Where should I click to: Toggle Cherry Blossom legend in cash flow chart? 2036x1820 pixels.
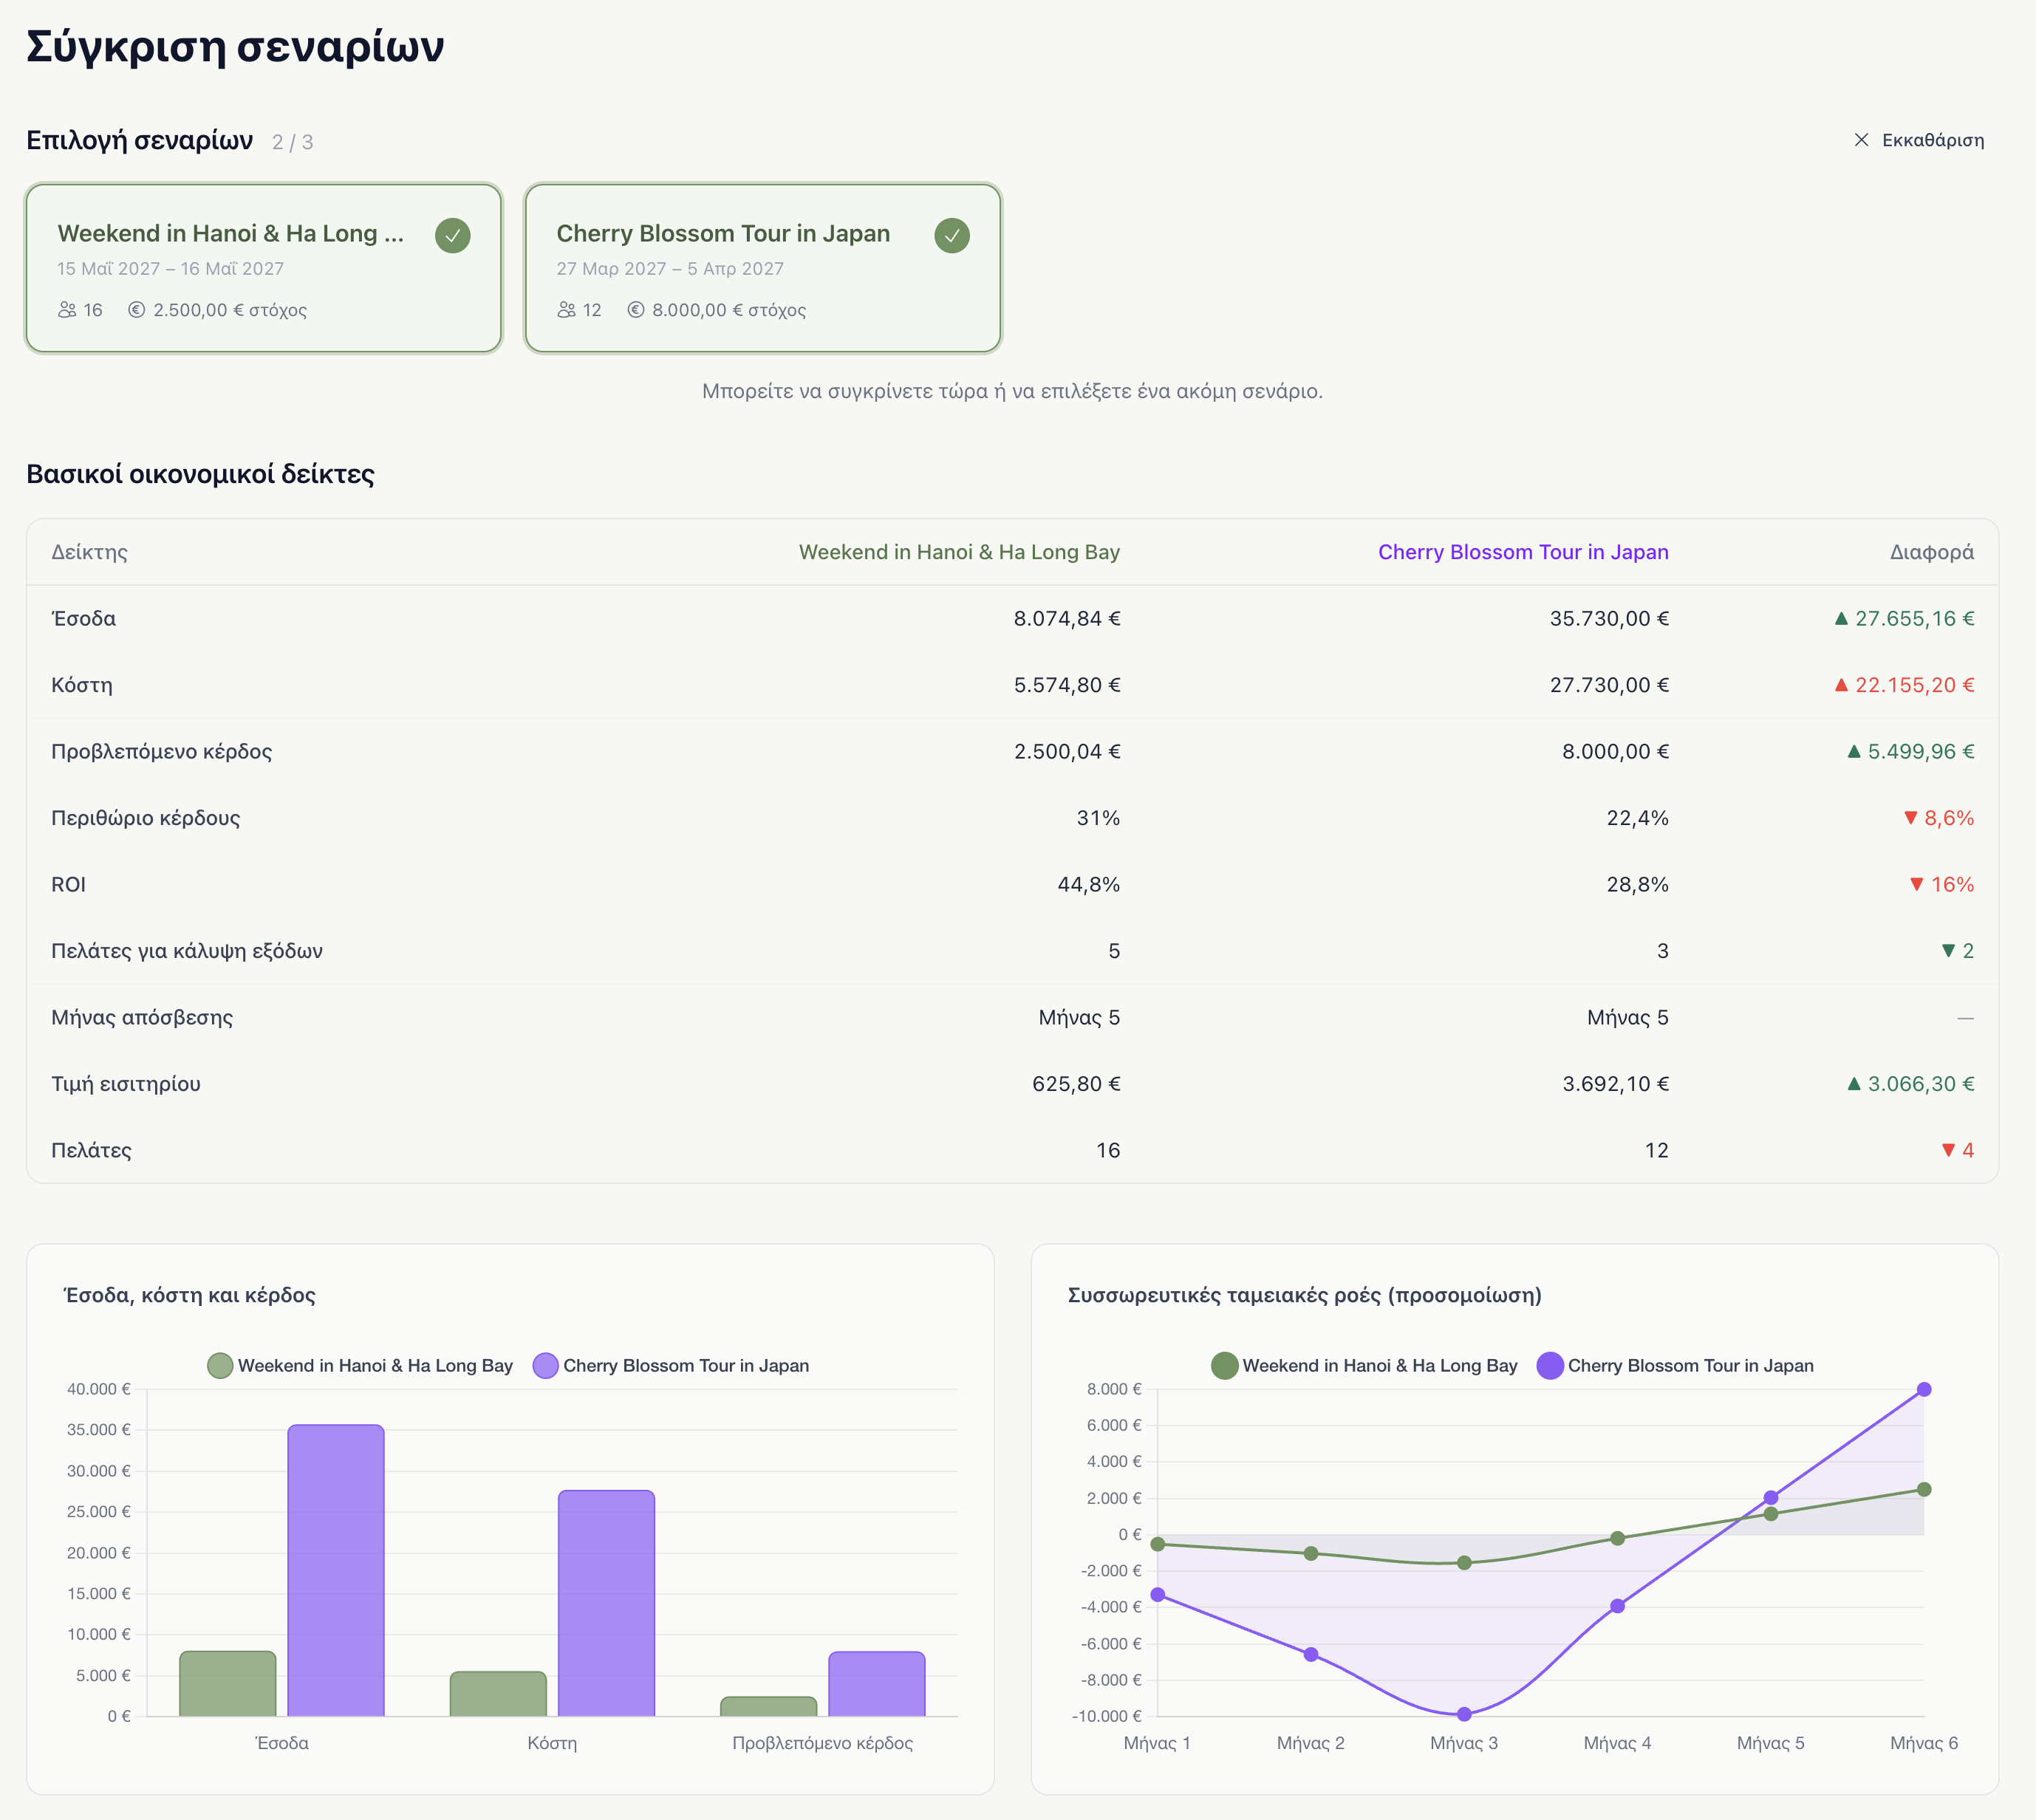click(1675, 1365)
